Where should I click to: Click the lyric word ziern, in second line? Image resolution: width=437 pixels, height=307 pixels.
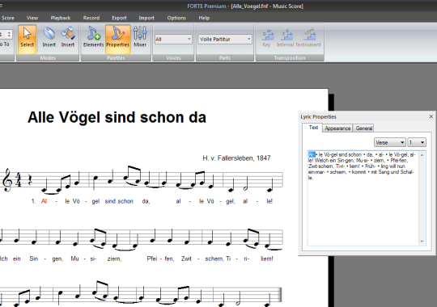(115, 259)
